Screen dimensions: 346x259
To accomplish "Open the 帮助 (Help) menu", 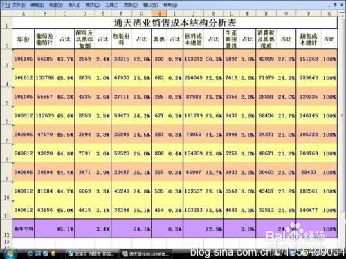I will coord(170,5).
